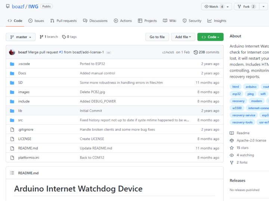
Task: Switch to the Code tab
Action: (15, 21)
